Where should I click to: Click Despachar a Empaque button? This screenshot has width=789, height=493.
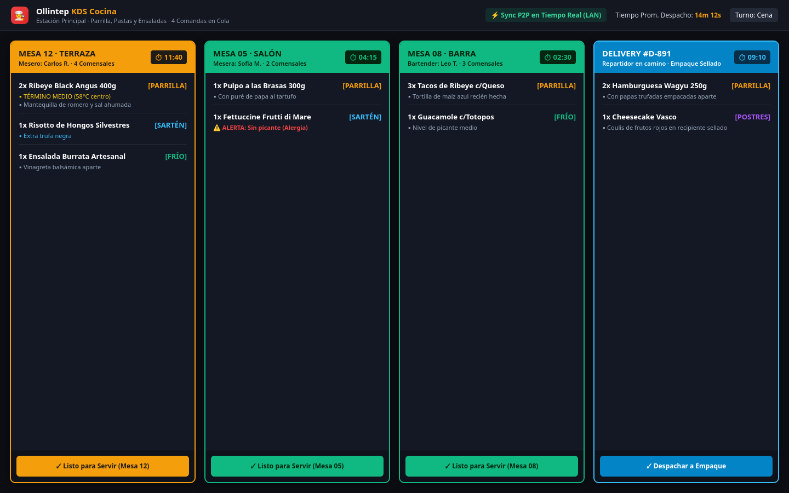click(686, 466)
